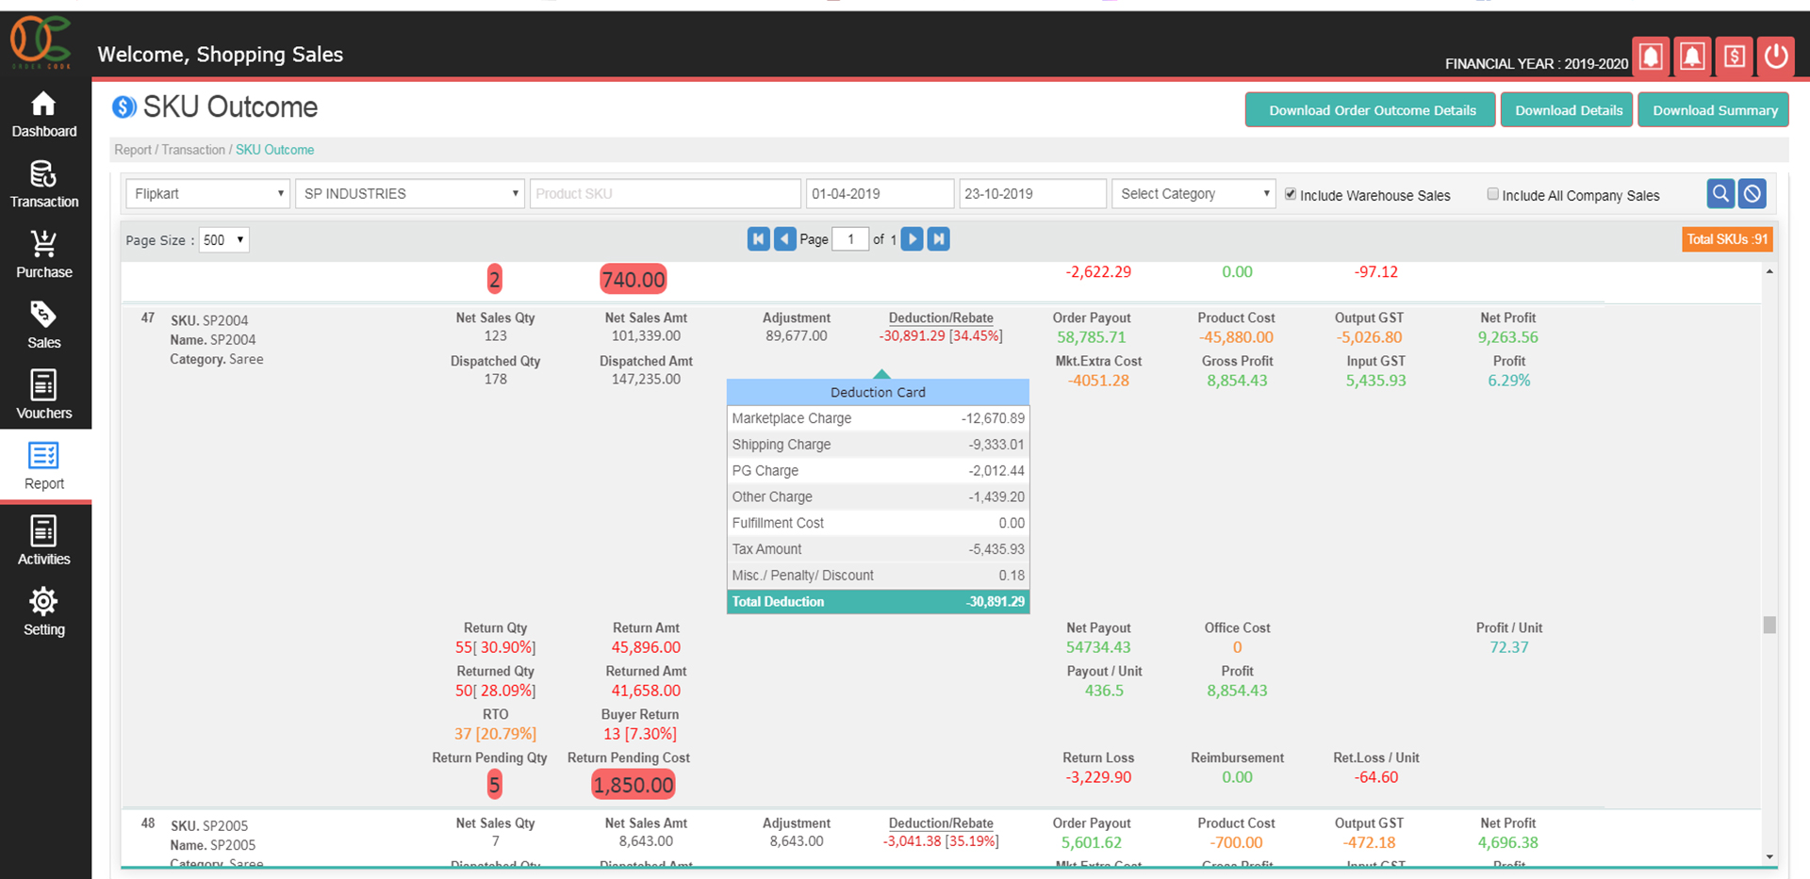The width and height of the screenshot is (1810, 879).
Task: Open the Flipkart marketplace dropdown
Action: pos(207,194)
